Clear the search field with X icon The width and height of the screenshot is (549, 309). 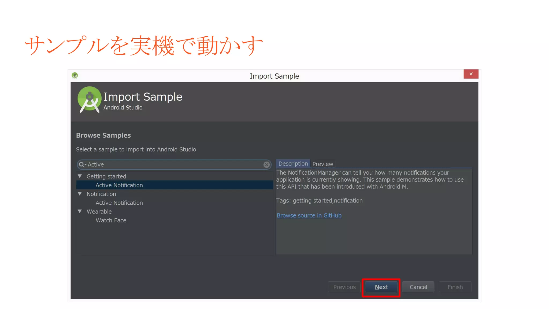pos(266,165)
